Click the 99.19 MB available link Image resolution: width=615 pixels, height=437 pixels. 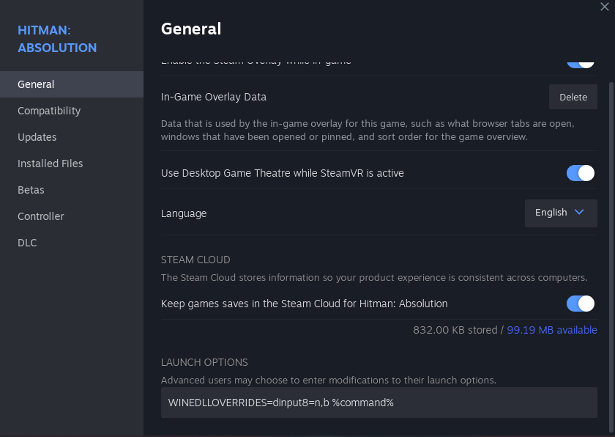coord(552,330)
